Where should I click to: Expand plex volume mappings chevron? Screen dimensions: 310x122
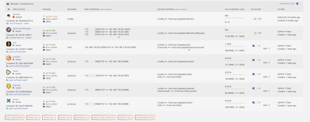coord(189,50)
